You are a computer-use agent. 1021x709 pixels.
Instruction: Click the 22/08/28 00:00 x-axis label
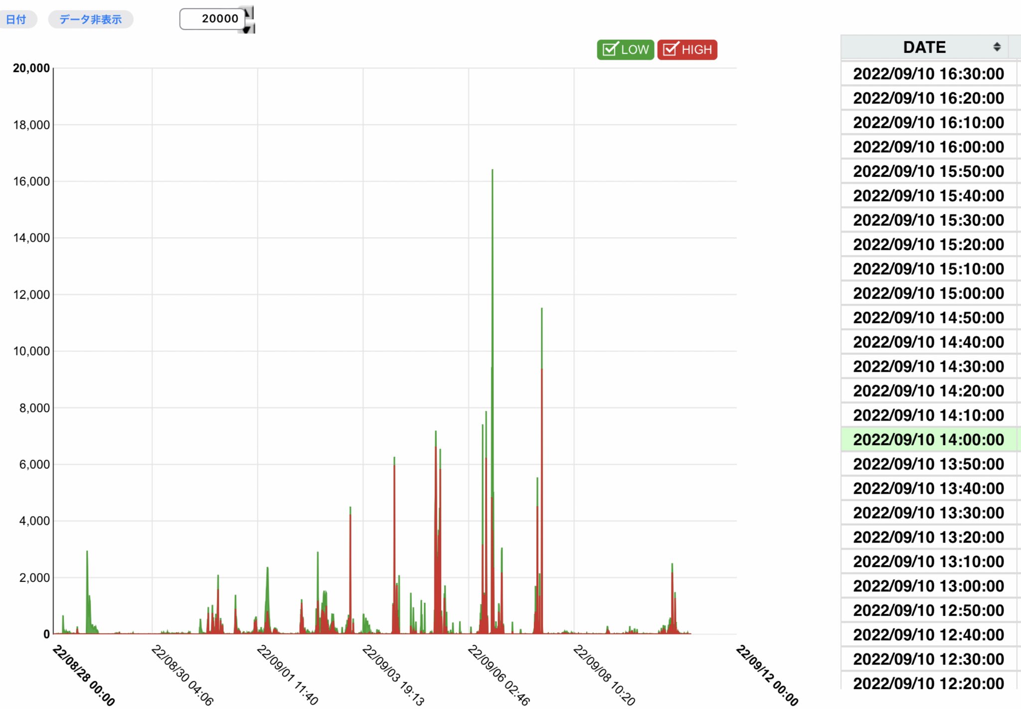point(83,675)
